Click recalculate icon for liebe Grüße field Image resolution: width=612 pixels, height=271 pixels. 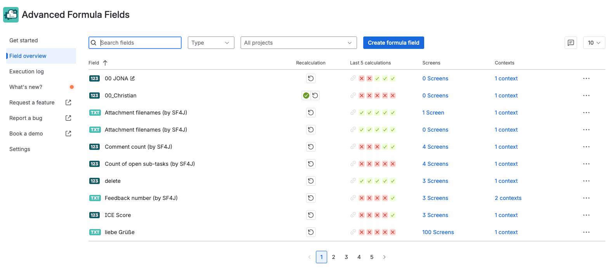[x=310, y=232]
